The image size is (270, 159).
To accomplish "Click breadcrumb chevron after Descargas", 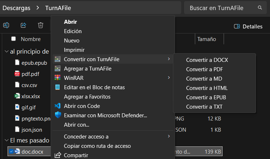I will coord(38,8).
